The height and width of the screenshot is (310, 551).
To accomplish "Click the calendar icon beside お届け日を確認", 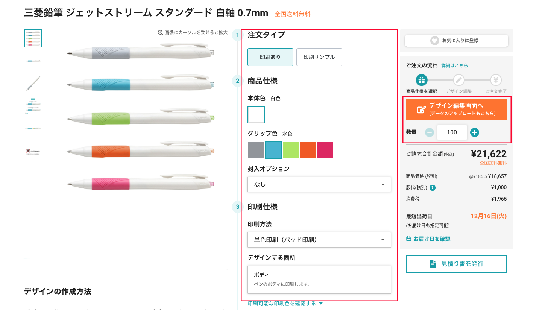I will click(408, 239).
